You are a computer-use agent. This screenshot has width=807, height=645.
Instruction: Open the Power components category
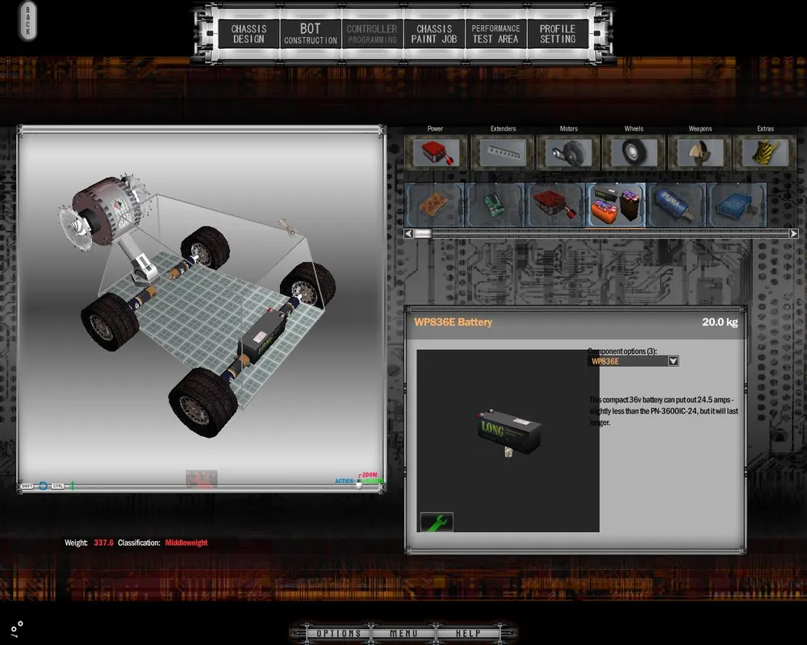coord(436,152)
